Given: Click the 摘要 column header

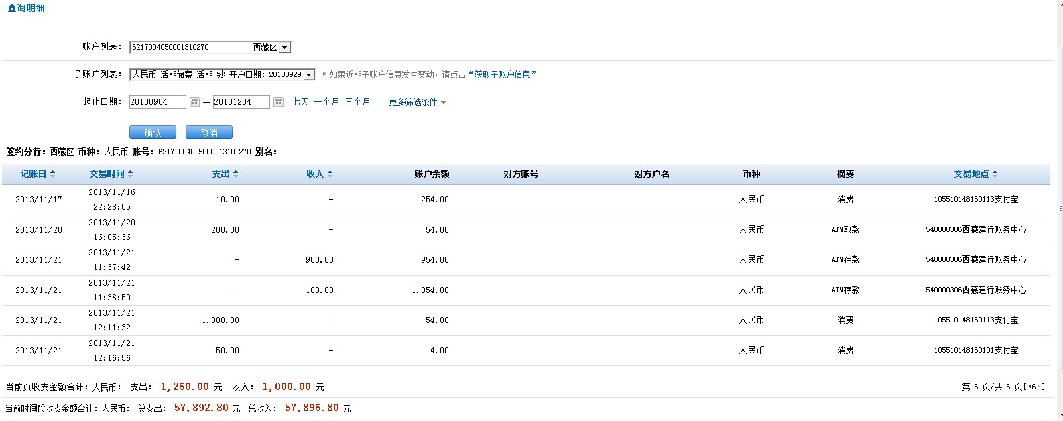Looking at the screenshot, I should coord(845,174).
